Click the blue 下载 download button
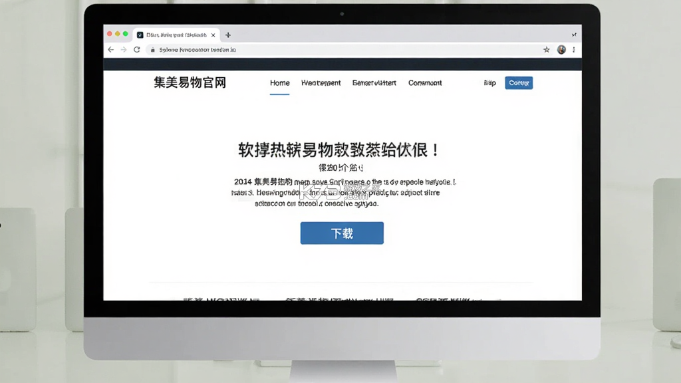This screenshot has width=681, height=383. pos(342,233)
